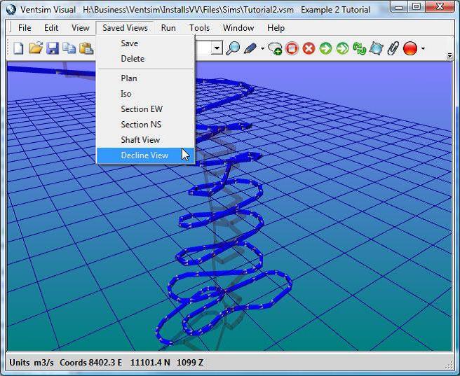Viewport: 460px width, 376px height.
Task: Click the red circle simulation icon
Action: [x=410, y=48]
